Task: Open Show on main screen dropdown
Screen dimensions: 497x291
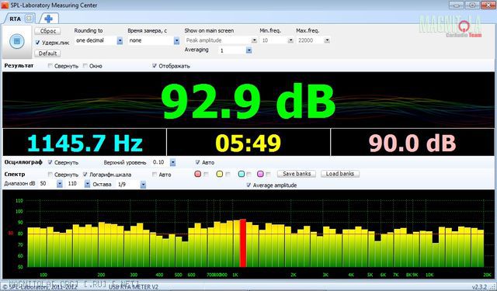Action: pos(254,40)
